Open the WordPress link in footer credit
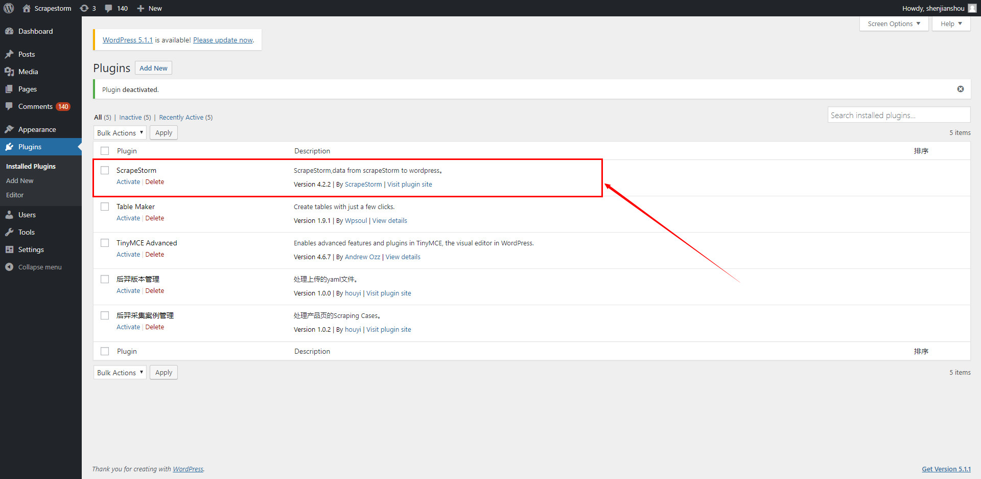The image size is (981, 479). coord(188,469)
